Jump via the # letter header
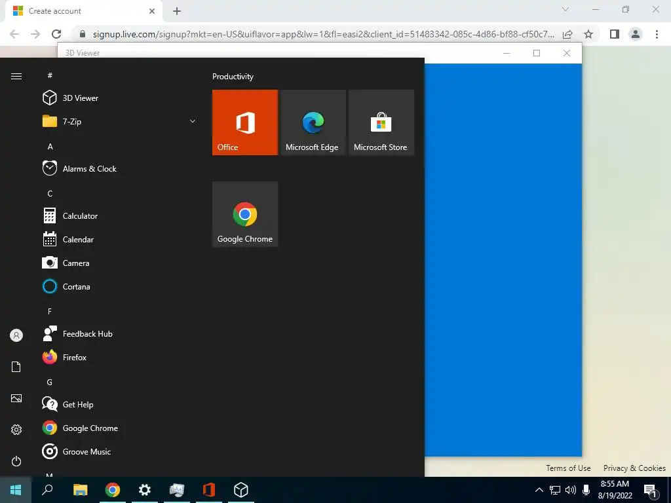Screen dimensions: 671x503 click(50, 75)
